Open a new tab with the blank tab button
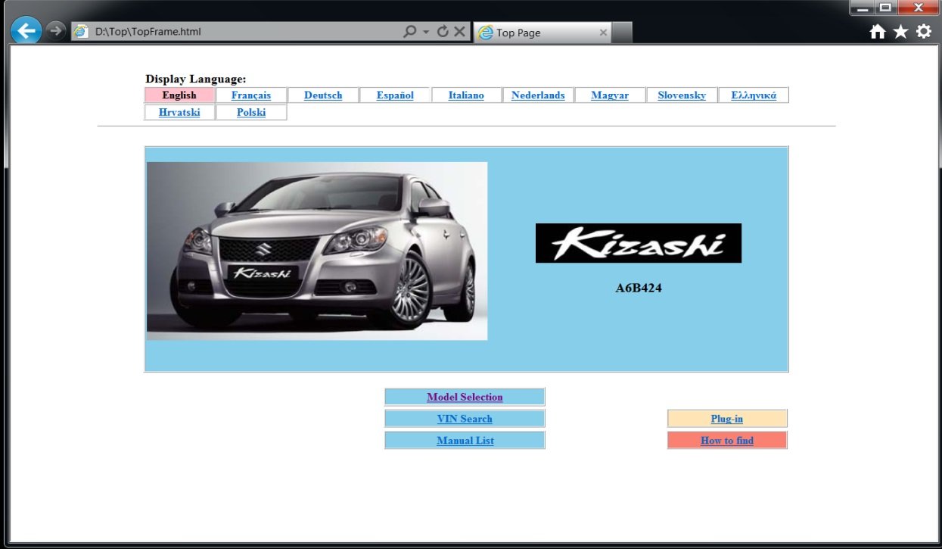 coord(622,33)
